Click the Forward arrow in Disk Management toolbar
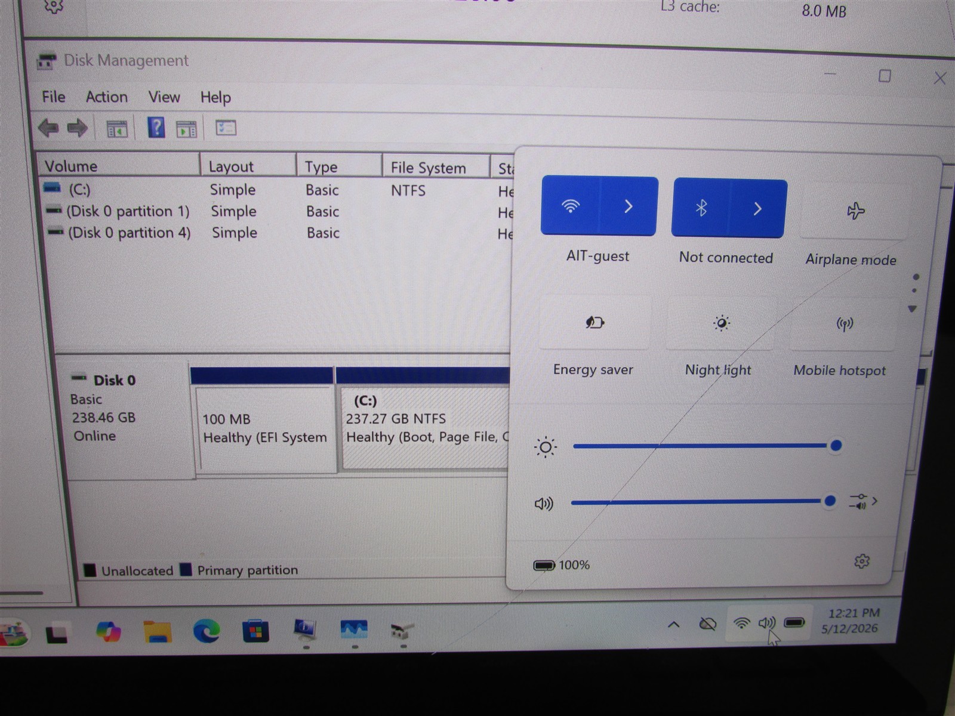Viewport: 955px width, 716px height. [x=77, y=128]
